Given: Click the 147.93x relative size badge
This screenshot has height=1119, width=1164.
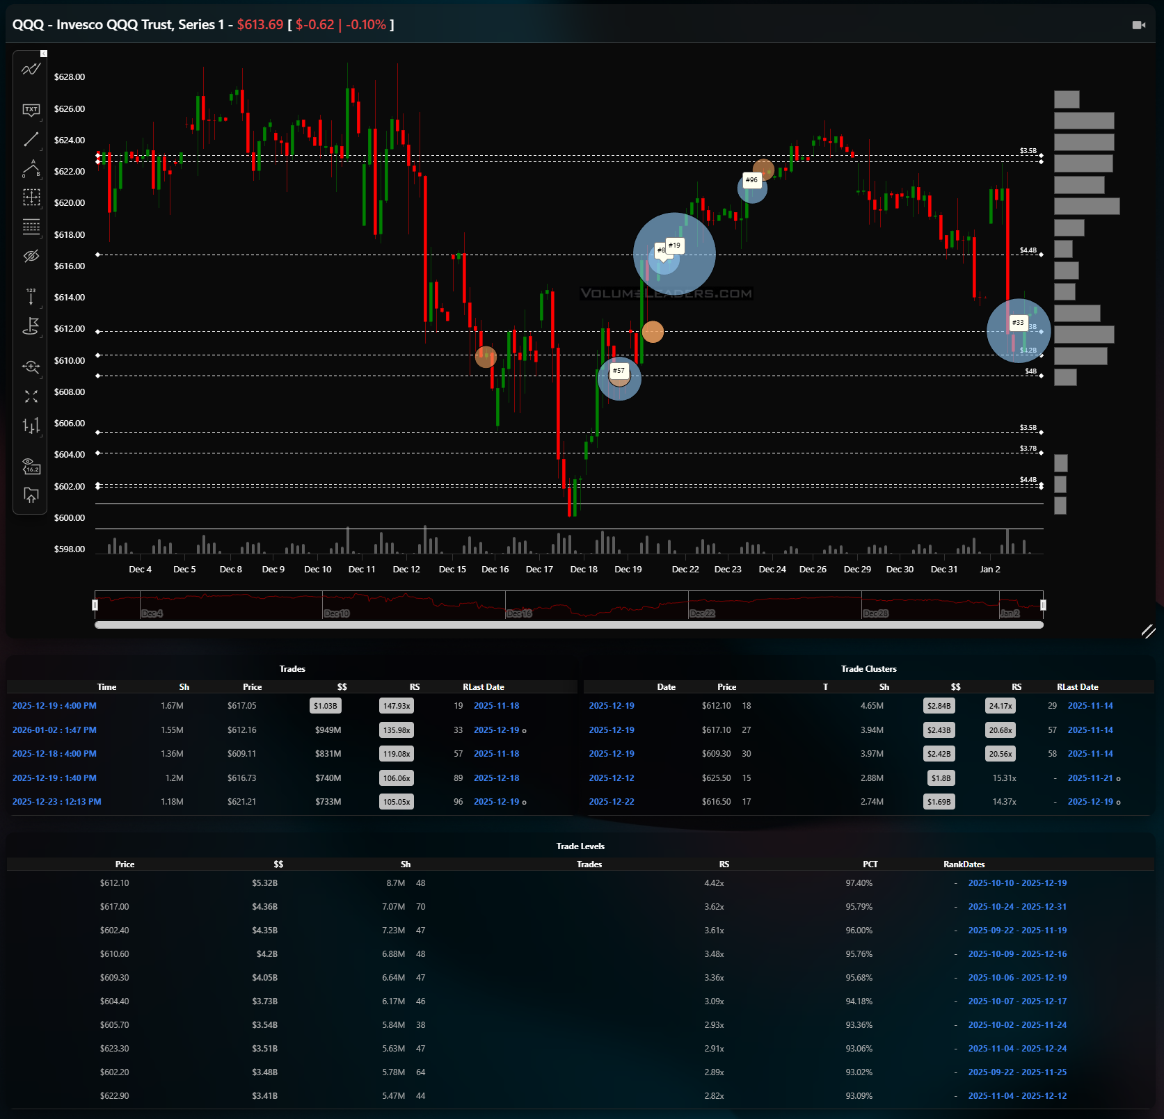Looking at the screenshot, I should click(x=397, y=706).
